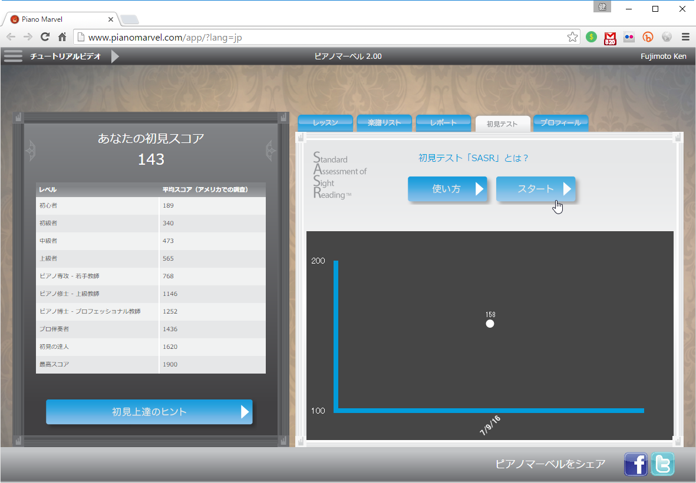The height and width of the screenshot is (483, 696).
Task: Click the 中級者 row label
Action: (x=48, y=241)
